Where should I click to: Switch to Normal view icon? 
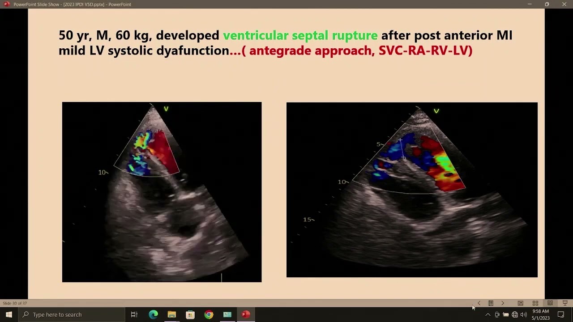coord(520,303)
